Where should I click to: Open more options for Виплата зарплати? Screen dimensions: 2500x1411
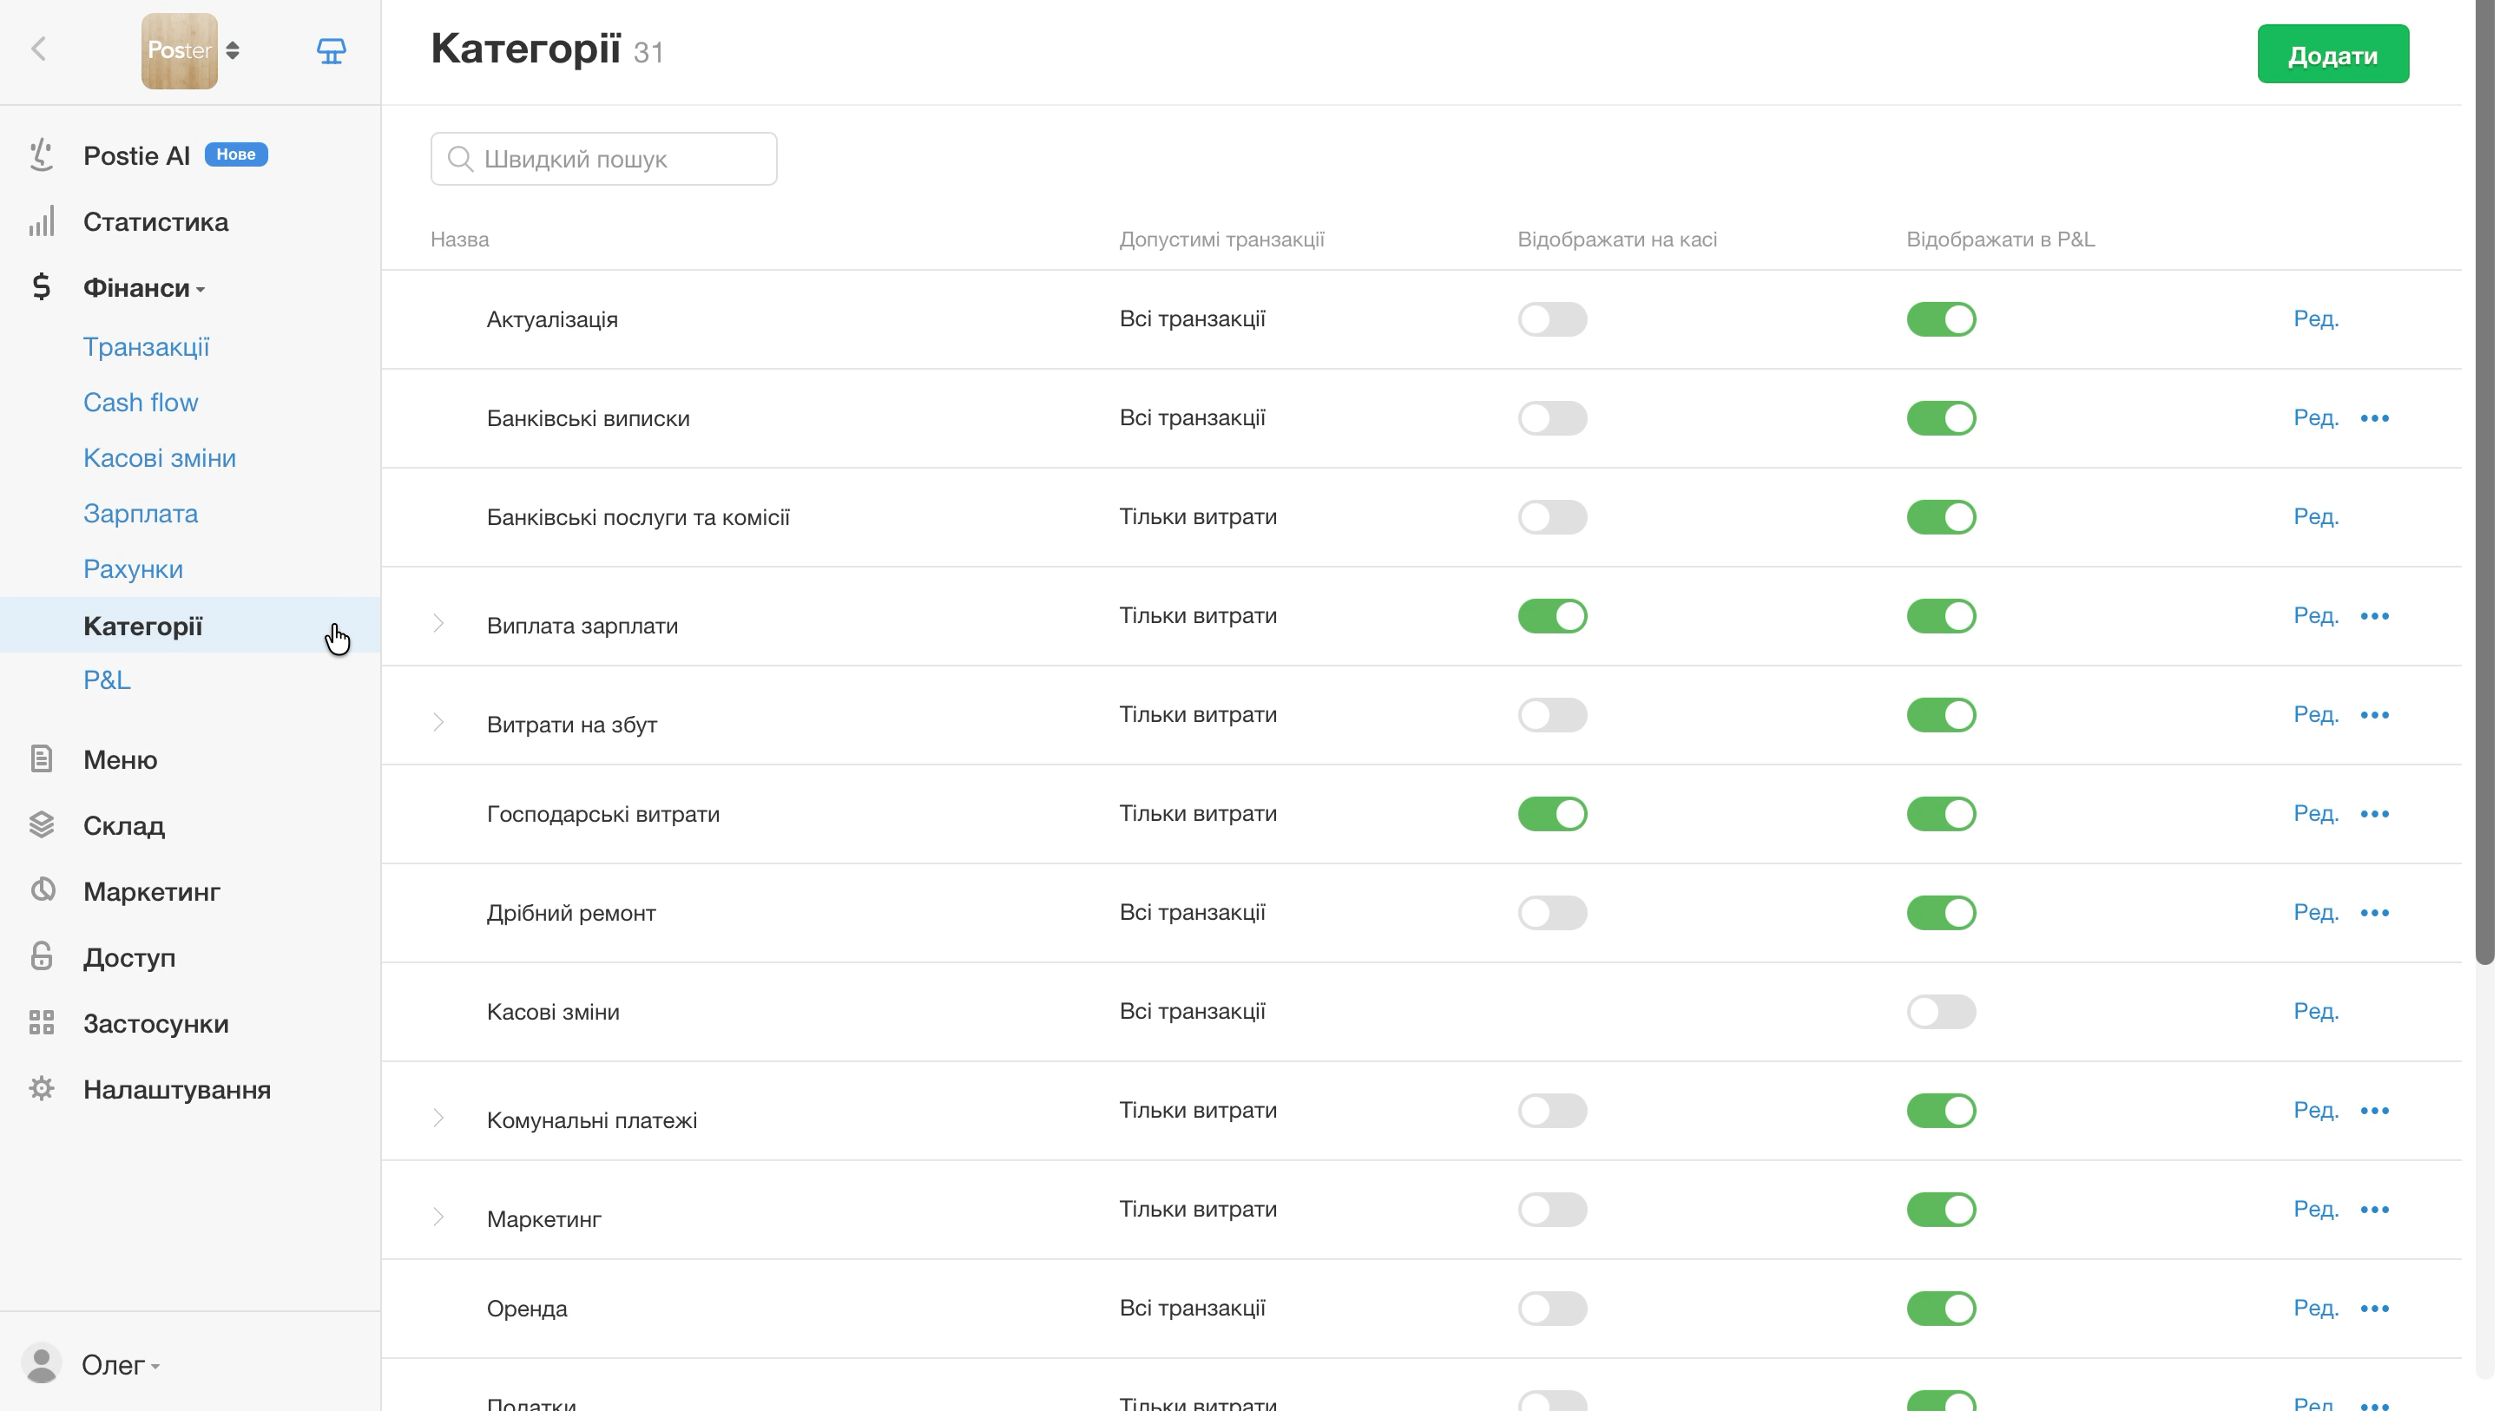2375,616
